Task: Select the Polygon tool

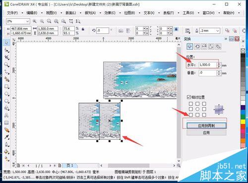Action: tap(6, 101)
